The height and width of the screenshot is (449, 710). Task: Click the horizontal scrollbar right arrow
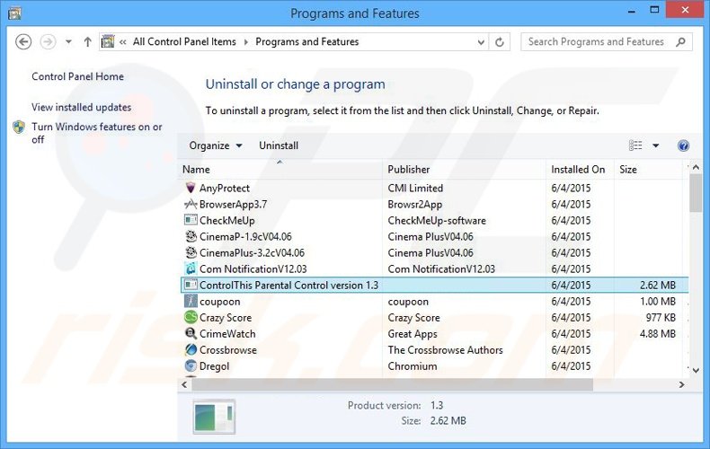pos(681,384)
